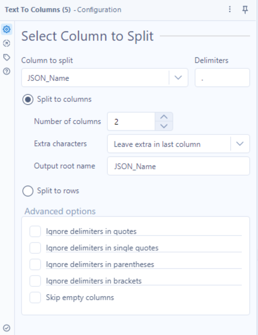The height and width of the screenshot is (335, 258).
Task: Enable Ignore delimiters in single quotes
Action: [x=35, y=248]
